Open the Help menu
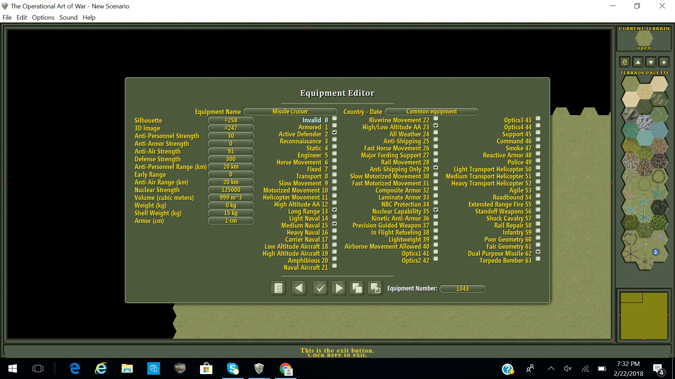This screenshot has height=379, width=675. point(89,18)
